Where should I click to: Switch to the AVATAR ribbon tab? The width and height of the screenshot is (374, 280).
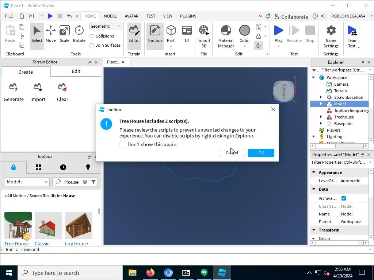[x=131, y=16]
